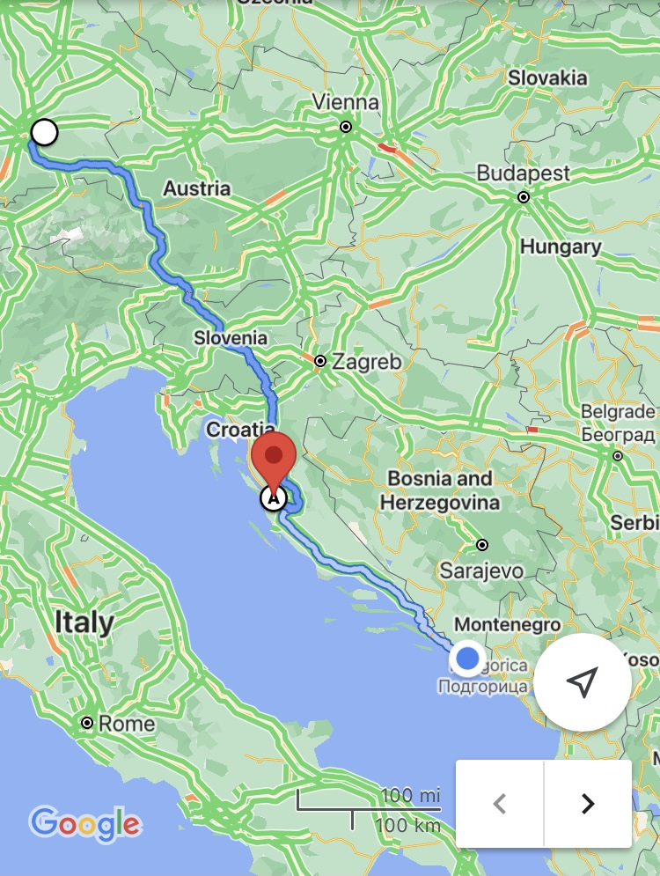Tap waypoint A marker on route
Viewport: 660px width, 876px height.
click(x=274, y=497)
